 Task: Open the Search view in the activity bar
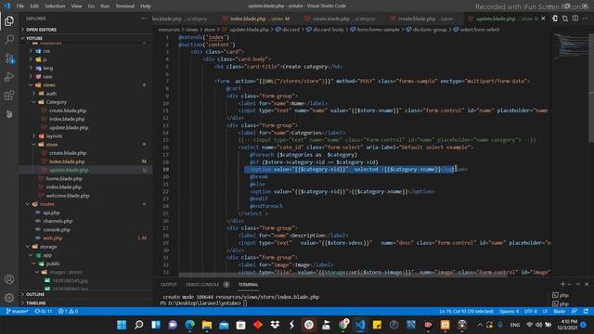click(9, 39)
